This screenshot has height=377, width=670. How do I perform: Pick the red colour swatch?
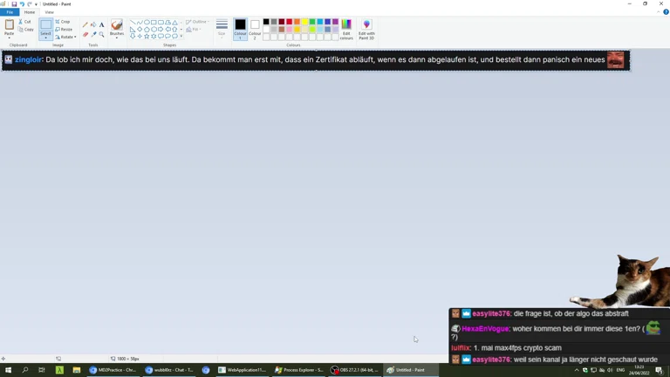(x=290, y=22)
